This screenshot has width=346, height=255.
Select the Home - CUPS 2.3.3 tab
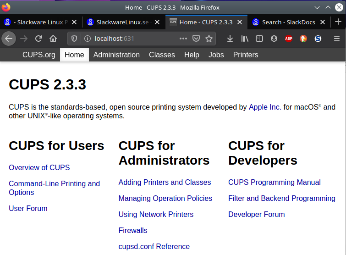(x=206, y=22)
